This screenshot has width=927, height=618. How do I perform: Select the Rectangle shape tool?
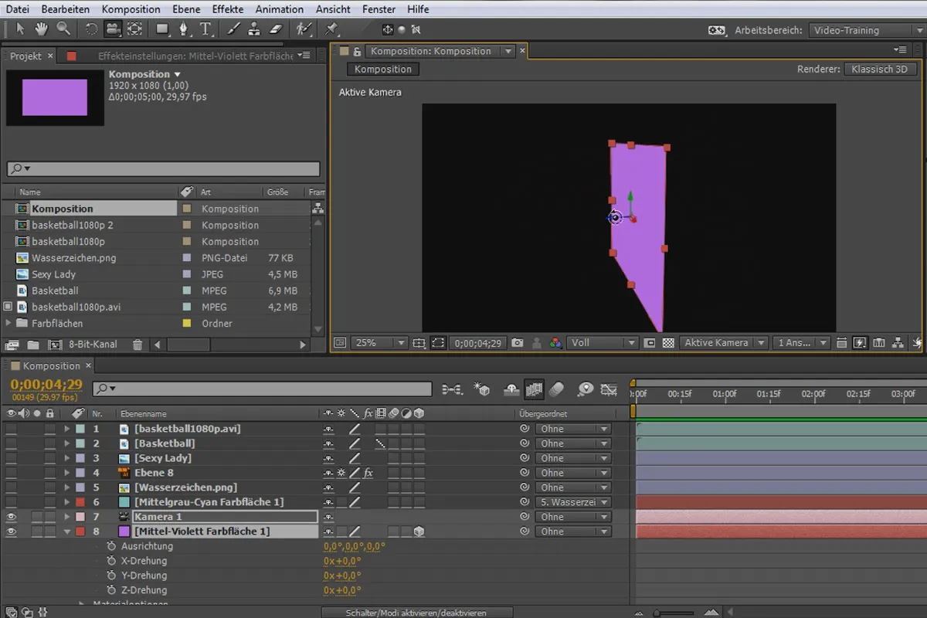tap(163, 29)
